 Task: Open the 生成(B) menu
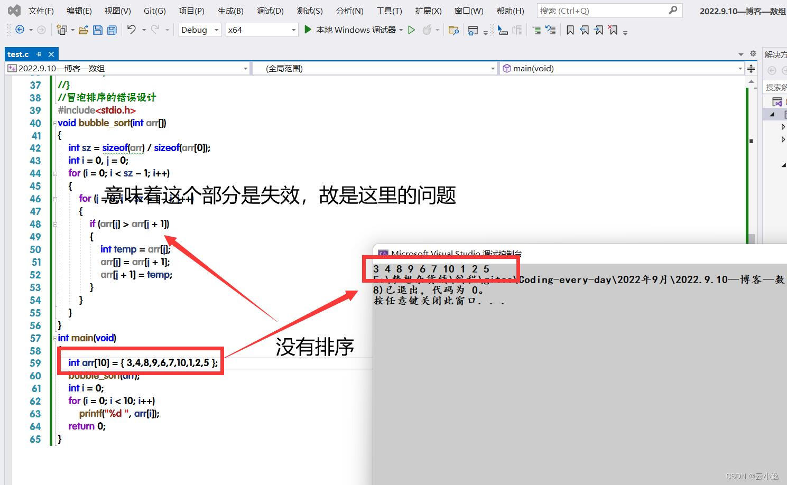230,11
